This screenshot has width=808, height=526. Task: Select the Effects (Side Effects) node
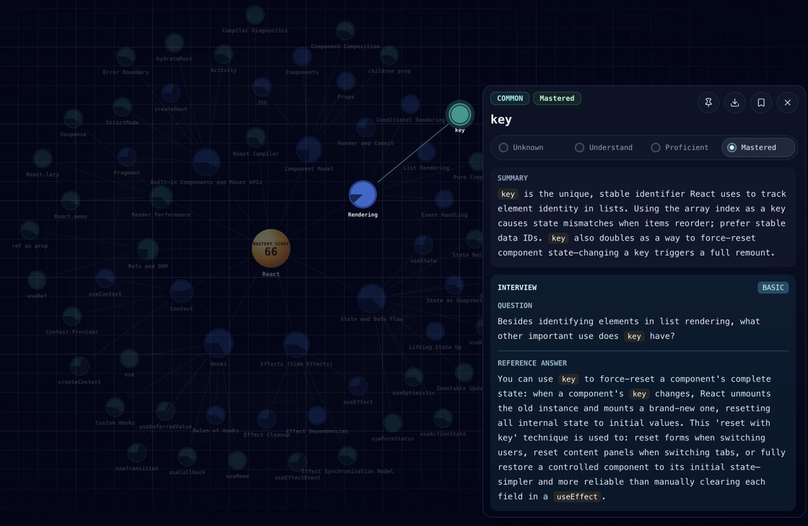[x=296, y=344]
